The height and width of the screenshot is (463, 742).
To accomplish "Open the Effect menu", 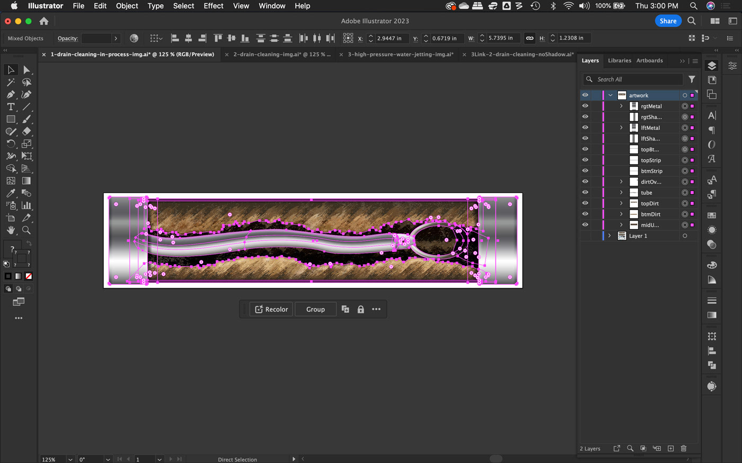I will [x=214, y=6].
